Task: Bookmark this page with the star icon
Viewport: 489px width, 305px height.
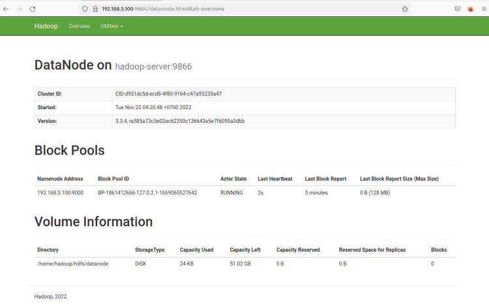Action: coord(405,9)
